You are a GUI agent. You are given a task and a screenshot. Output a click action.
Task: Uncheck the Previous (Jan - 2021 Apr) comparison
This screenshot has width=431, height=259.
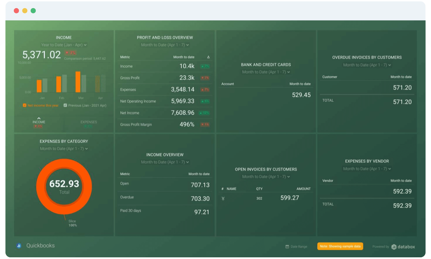pos(65,105)
